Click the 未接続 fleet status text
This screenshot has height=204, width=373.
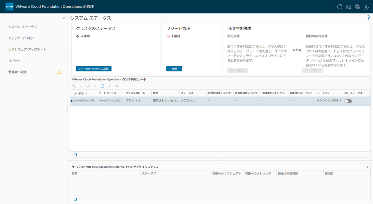[x=175, y=36]
